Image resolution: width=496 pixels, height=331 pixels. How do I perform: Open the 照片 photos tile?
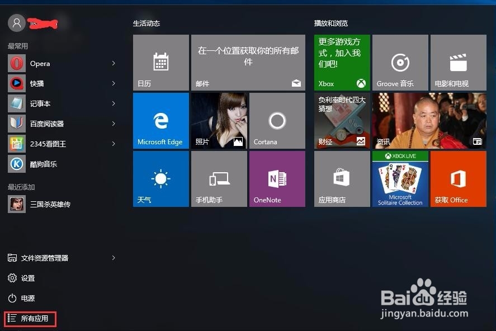click(219, 121)
